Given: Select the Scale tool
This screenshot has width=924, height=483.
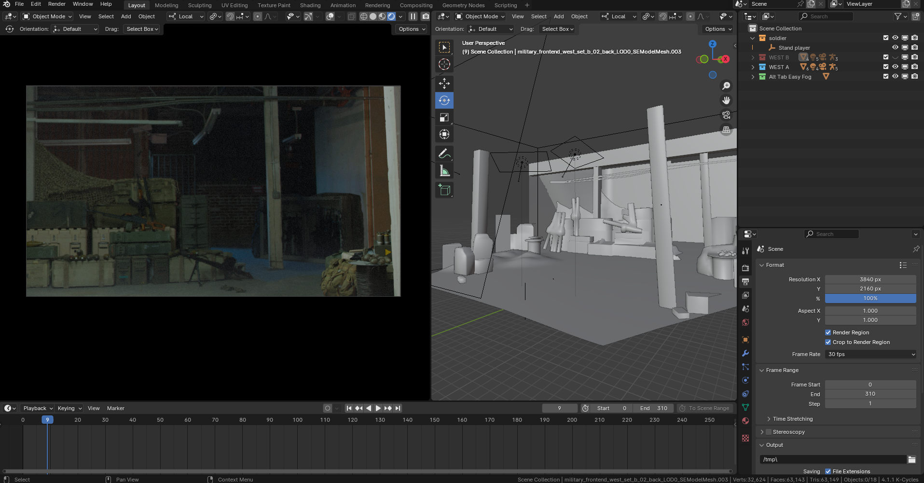Looking at the screenshot, I should click(x=444, y=117).
